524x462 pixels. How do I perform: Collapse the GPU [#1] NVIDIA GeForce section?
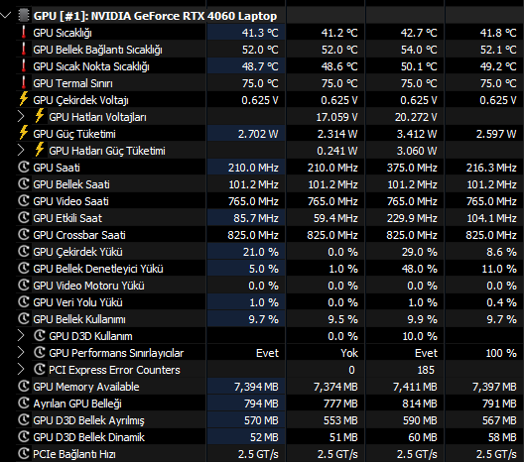[6, 15]
